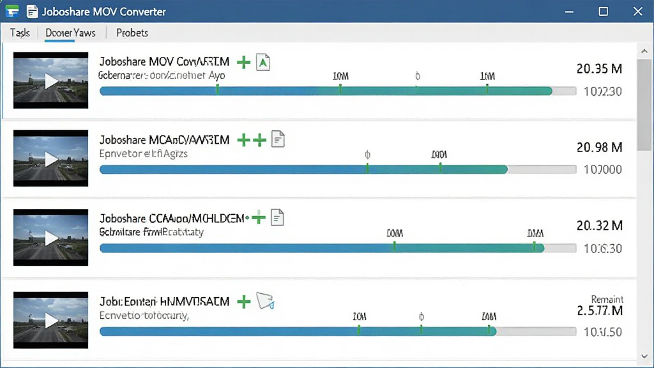Screen dimensions: 654x368
Task: Click the '20.32 M' size value
Action: click(599, 226)
